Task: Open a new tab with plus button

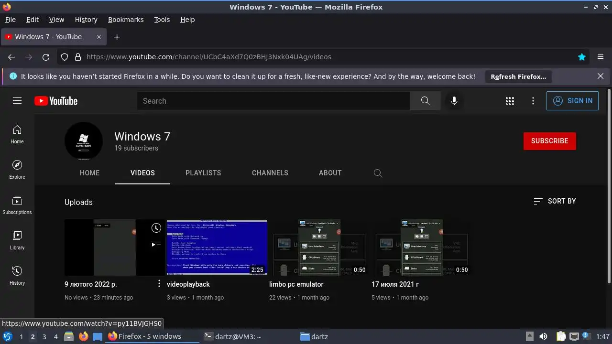Action: click(117, 37)
